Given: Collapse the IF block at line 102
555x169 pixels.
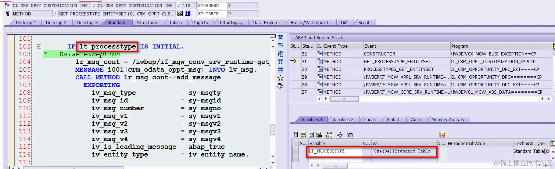Looking at the screenshot, I should (39, 47).
